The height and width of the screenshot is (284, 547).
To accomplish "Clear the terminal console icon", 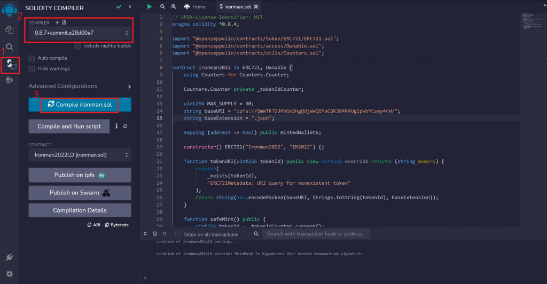I will [155, 234].
